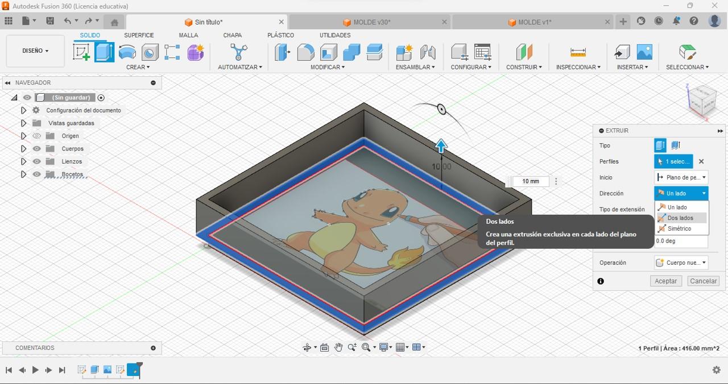Confirm extrusion with Aceptar

click(x=665, y=281)
